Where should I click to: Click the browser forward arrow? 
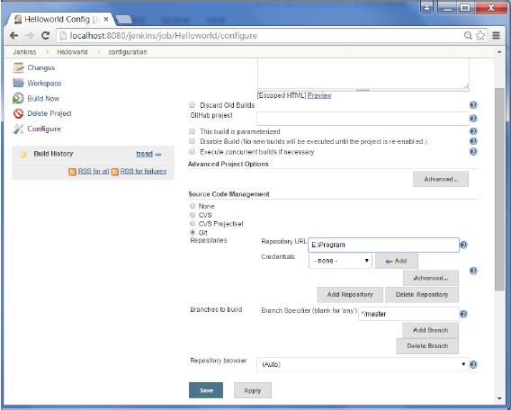(30, 35)
